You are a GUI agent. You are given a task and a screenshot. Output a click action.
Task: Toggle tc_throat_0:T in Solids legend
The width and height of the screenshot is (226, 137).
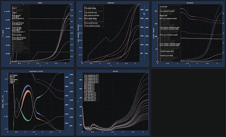(x=90, y=93)
